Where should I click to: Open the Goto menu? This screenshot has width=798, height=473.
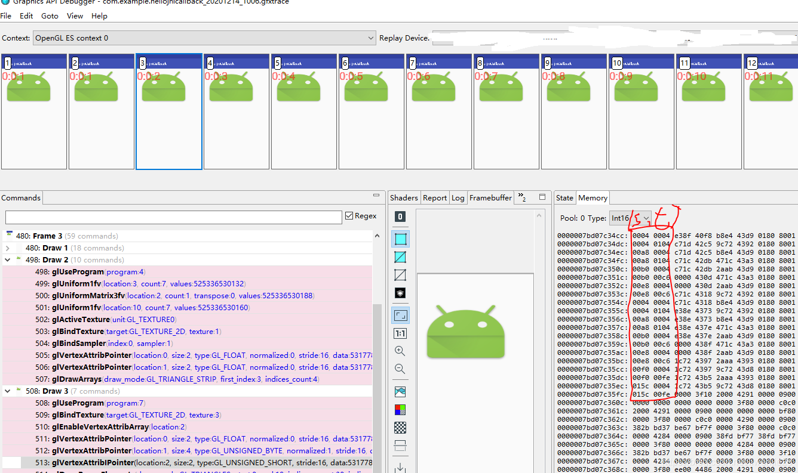(50, 16)
